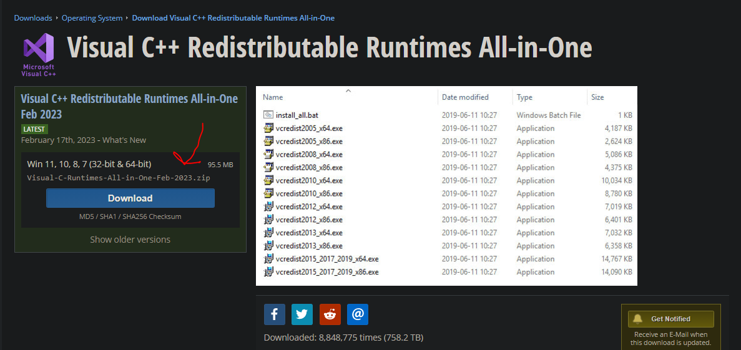Open the Downloads breadcrumb link
The image size is (741, 350).
click(33, 18)
